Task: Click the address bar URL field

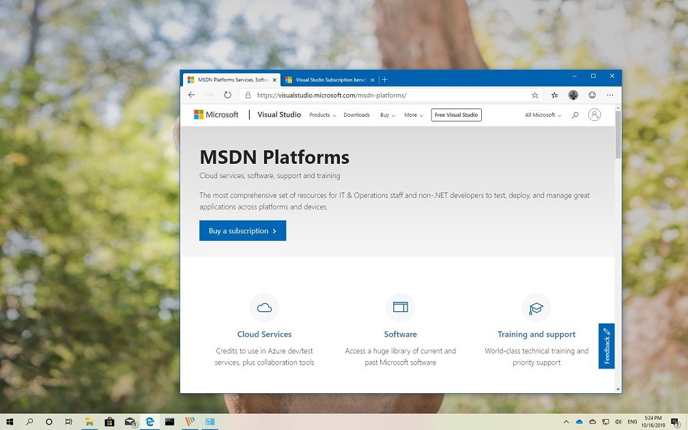Action: [382, 95]
